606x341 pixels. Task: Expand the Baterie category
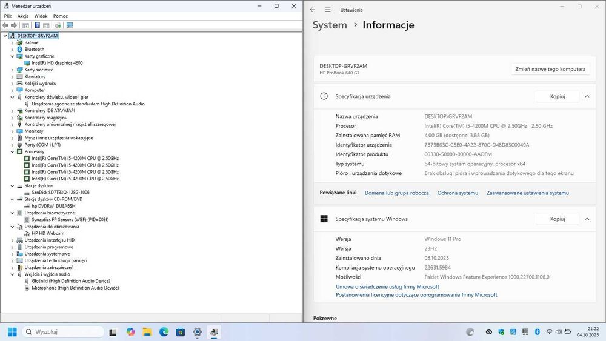[12, 43]
